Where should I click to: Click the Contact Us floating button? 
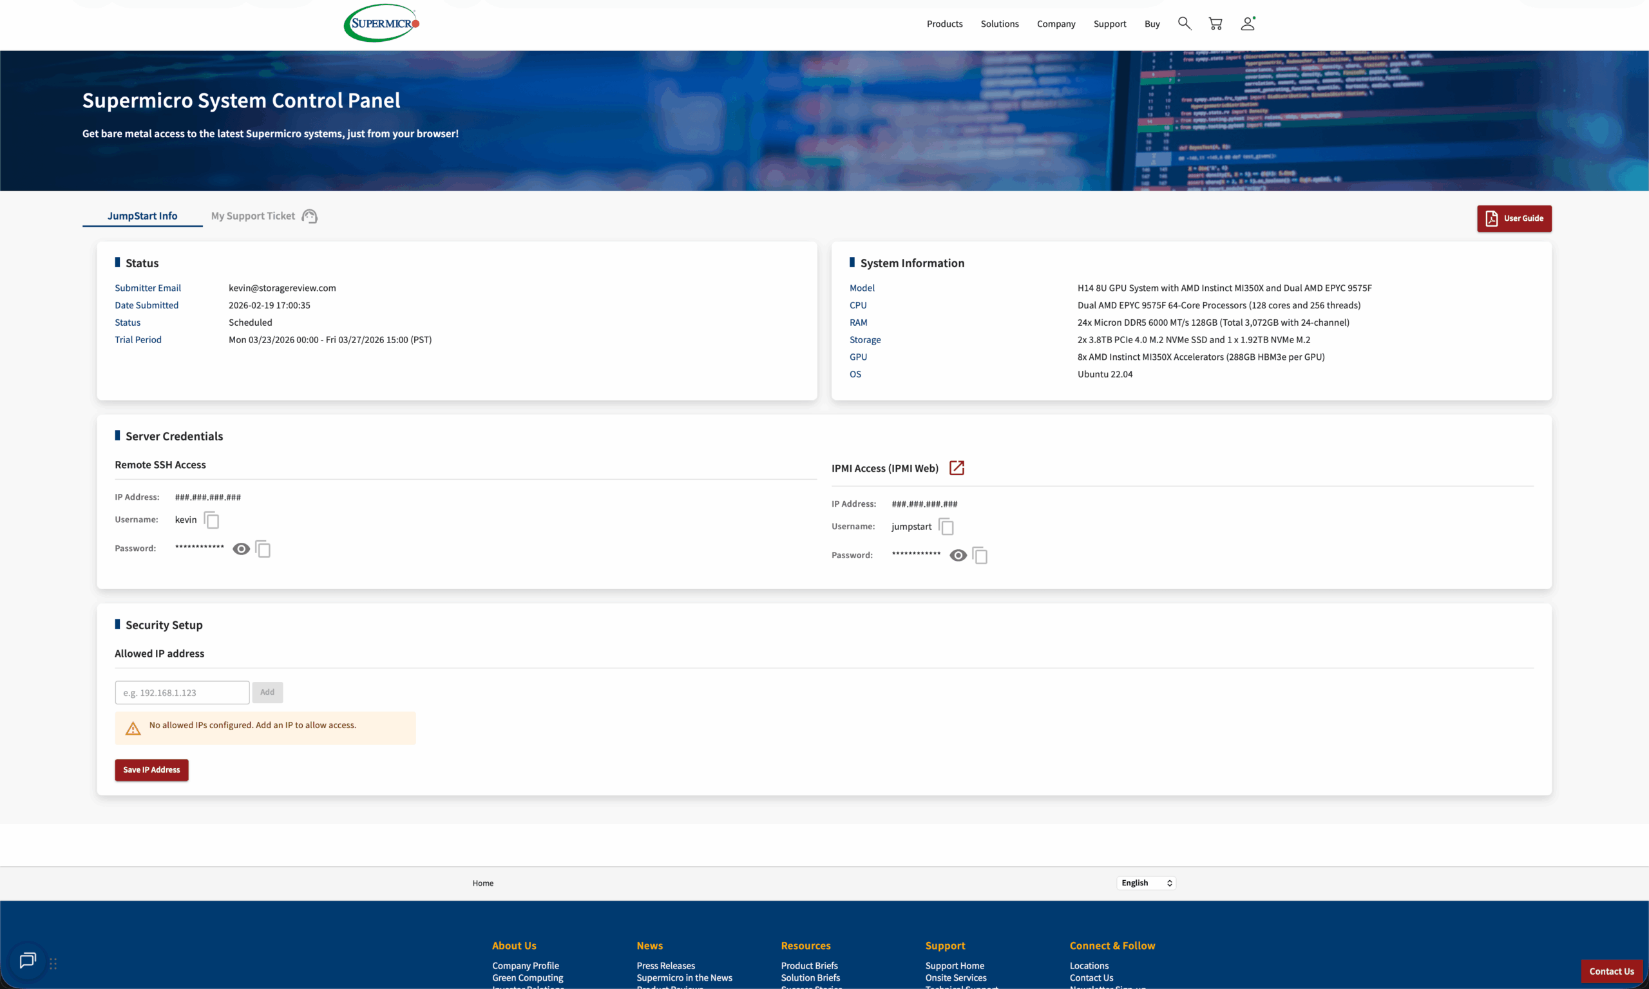1610,970
